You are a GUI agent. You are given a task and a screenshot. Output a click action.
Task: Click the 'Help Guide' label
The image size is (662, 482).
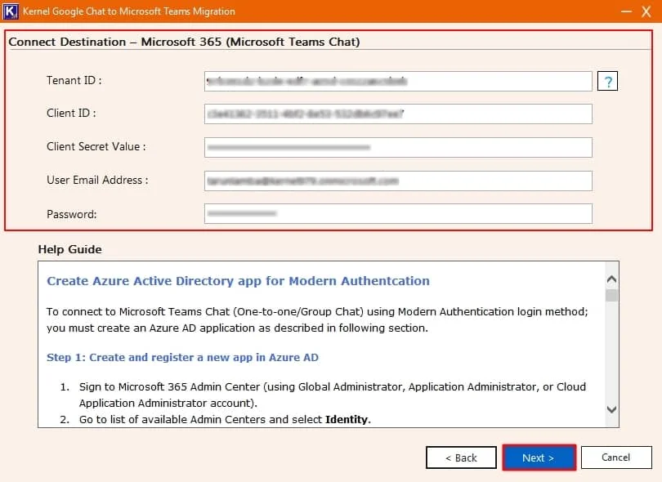pos(69,249)
